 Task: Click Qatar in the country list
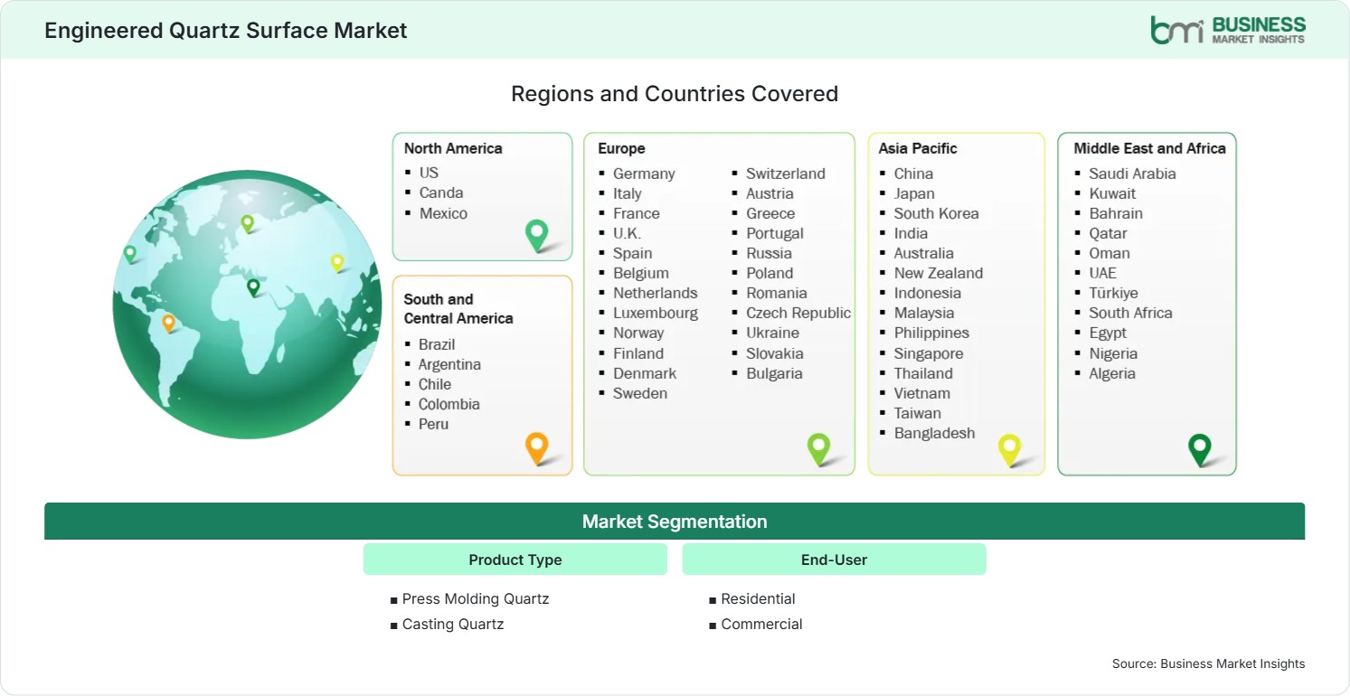click(x=1109, y=233)
